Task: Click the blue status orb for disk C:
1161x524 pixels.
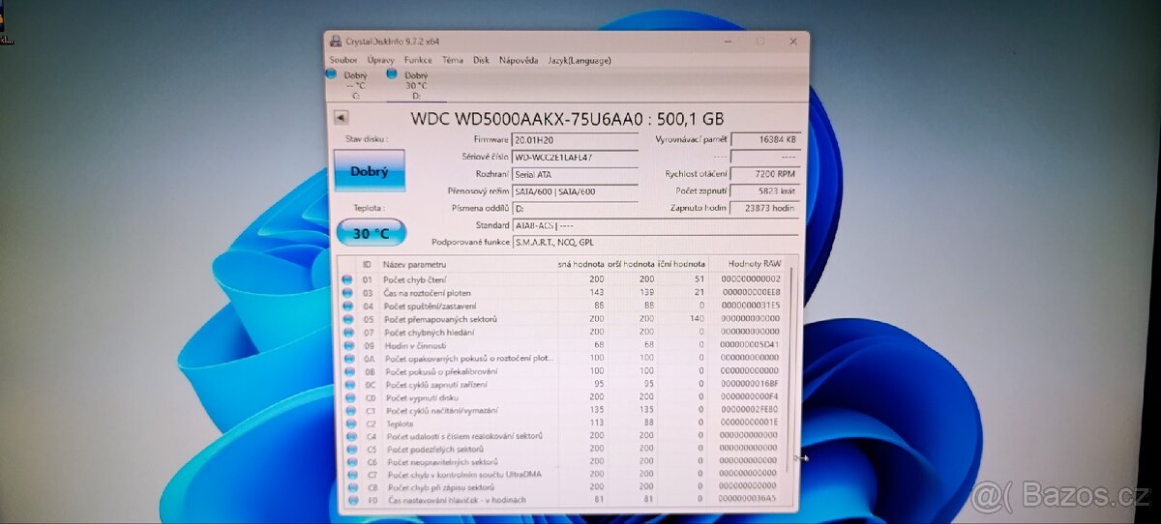Action: 331,73
